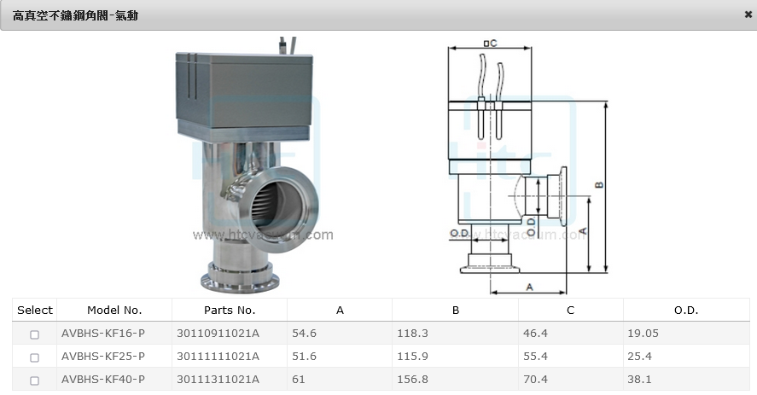Check the box for AVBHS-KF16-P
Image resolution: width=757 pixels, height=395 pixels.
click(34, 334)
